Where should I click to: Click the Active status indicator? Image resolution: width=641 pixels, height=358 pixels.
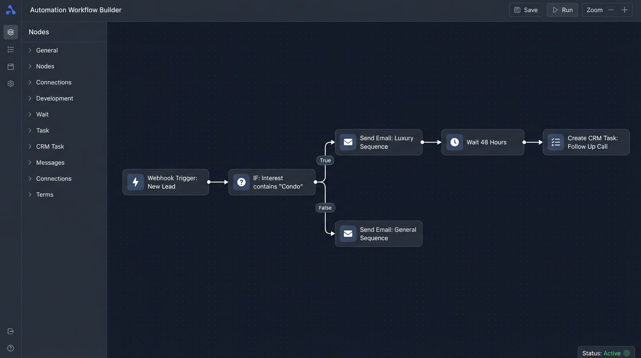pos(612,353)
